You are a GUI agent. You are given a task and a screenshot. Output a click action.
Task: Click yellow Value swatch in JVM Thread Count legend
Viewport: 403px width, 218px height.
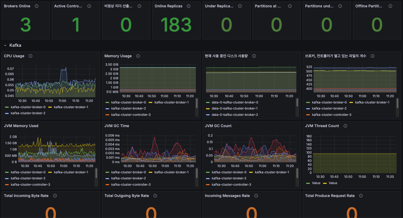pos(325,183)
